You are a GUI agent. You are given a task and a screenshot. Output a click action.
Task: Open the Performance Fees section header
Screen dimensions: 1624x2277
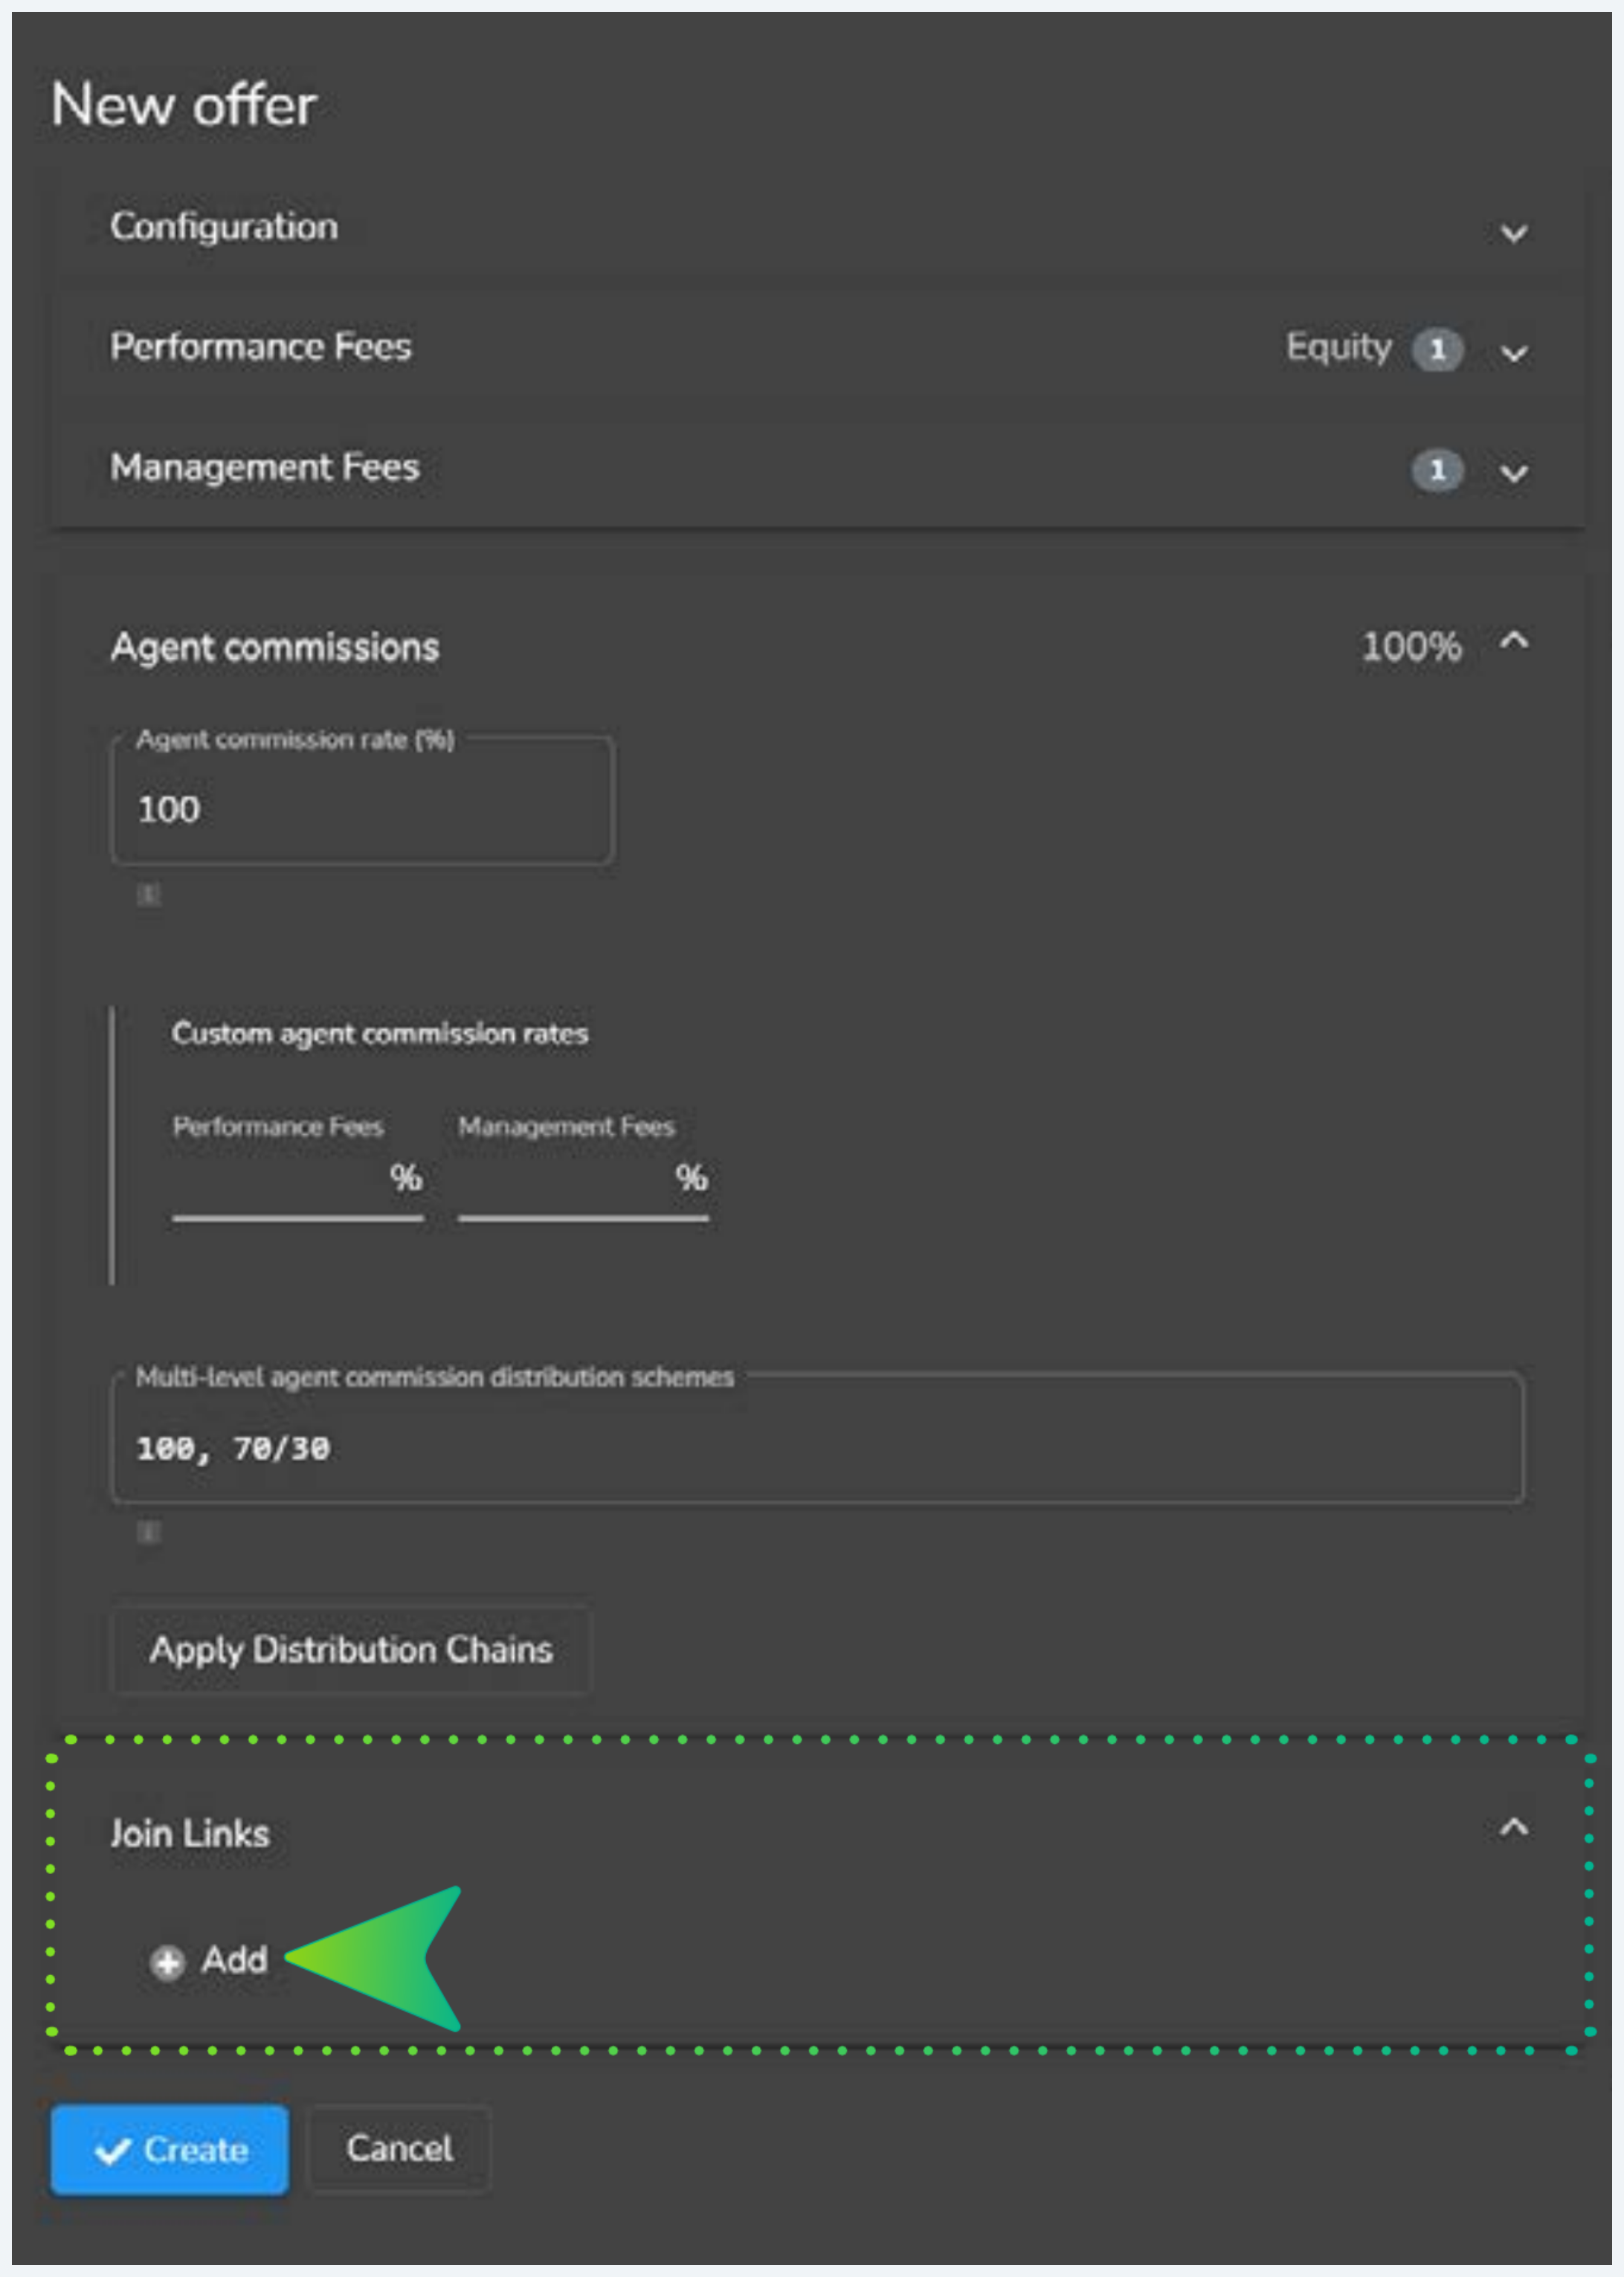point(818,348)
